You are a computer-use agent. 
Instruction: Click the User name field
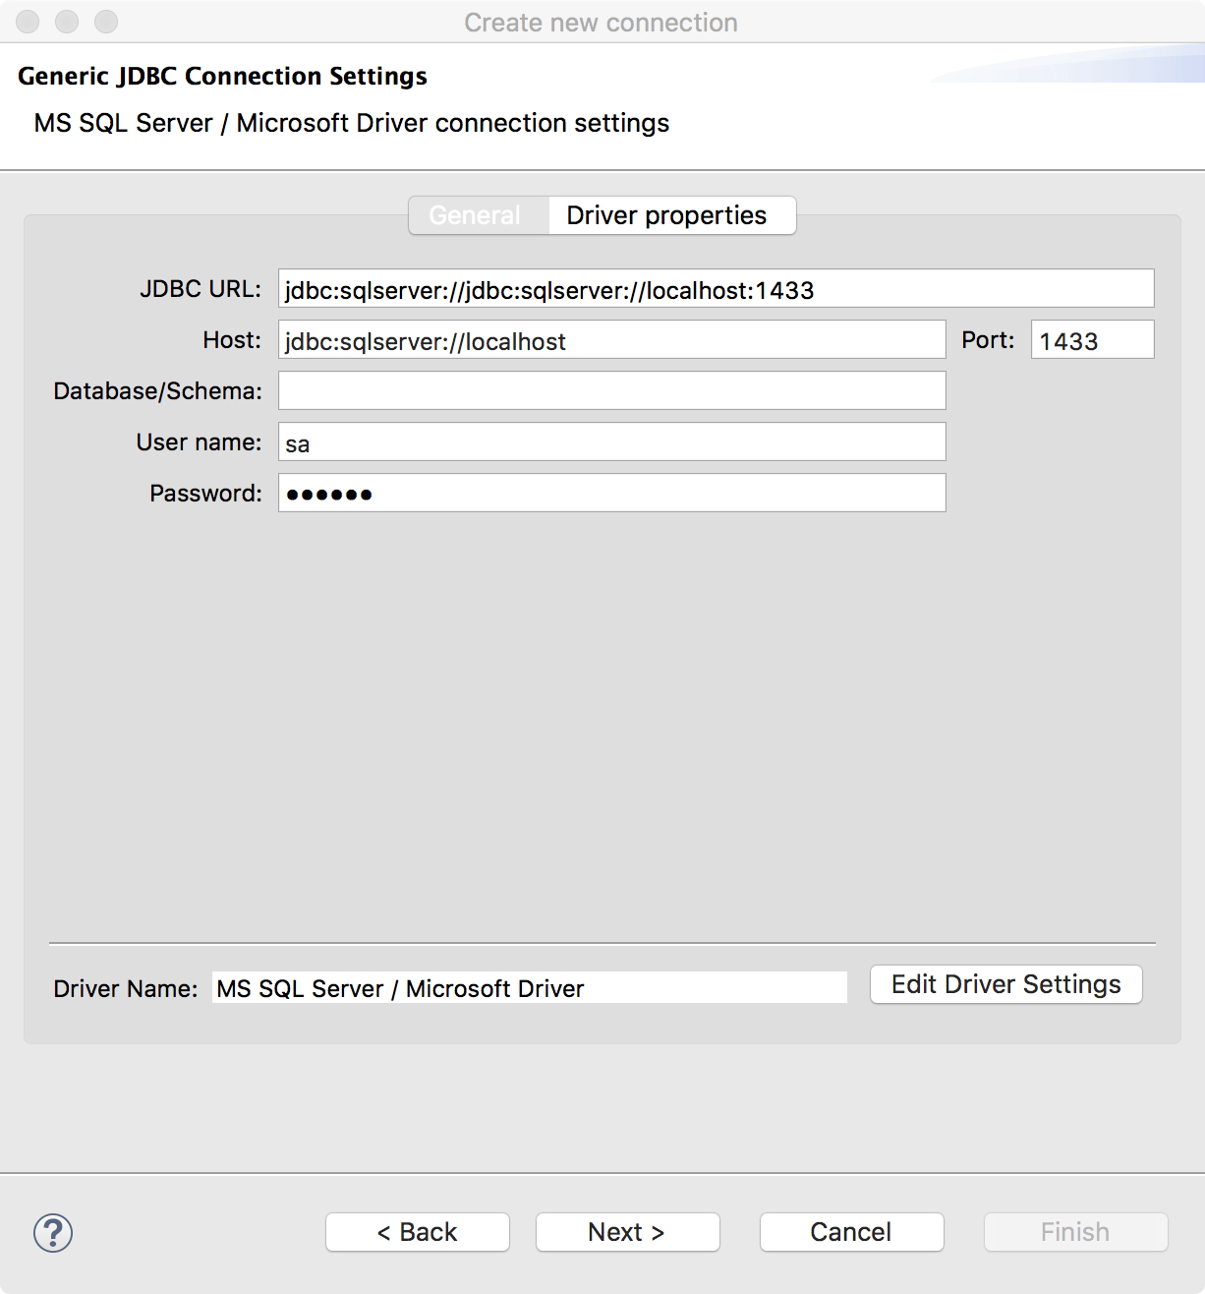click(x=611, y=442)
